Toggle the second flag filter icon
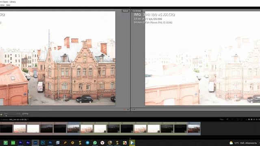The width and height of the screenshot is (260, 146). [232, 119]
